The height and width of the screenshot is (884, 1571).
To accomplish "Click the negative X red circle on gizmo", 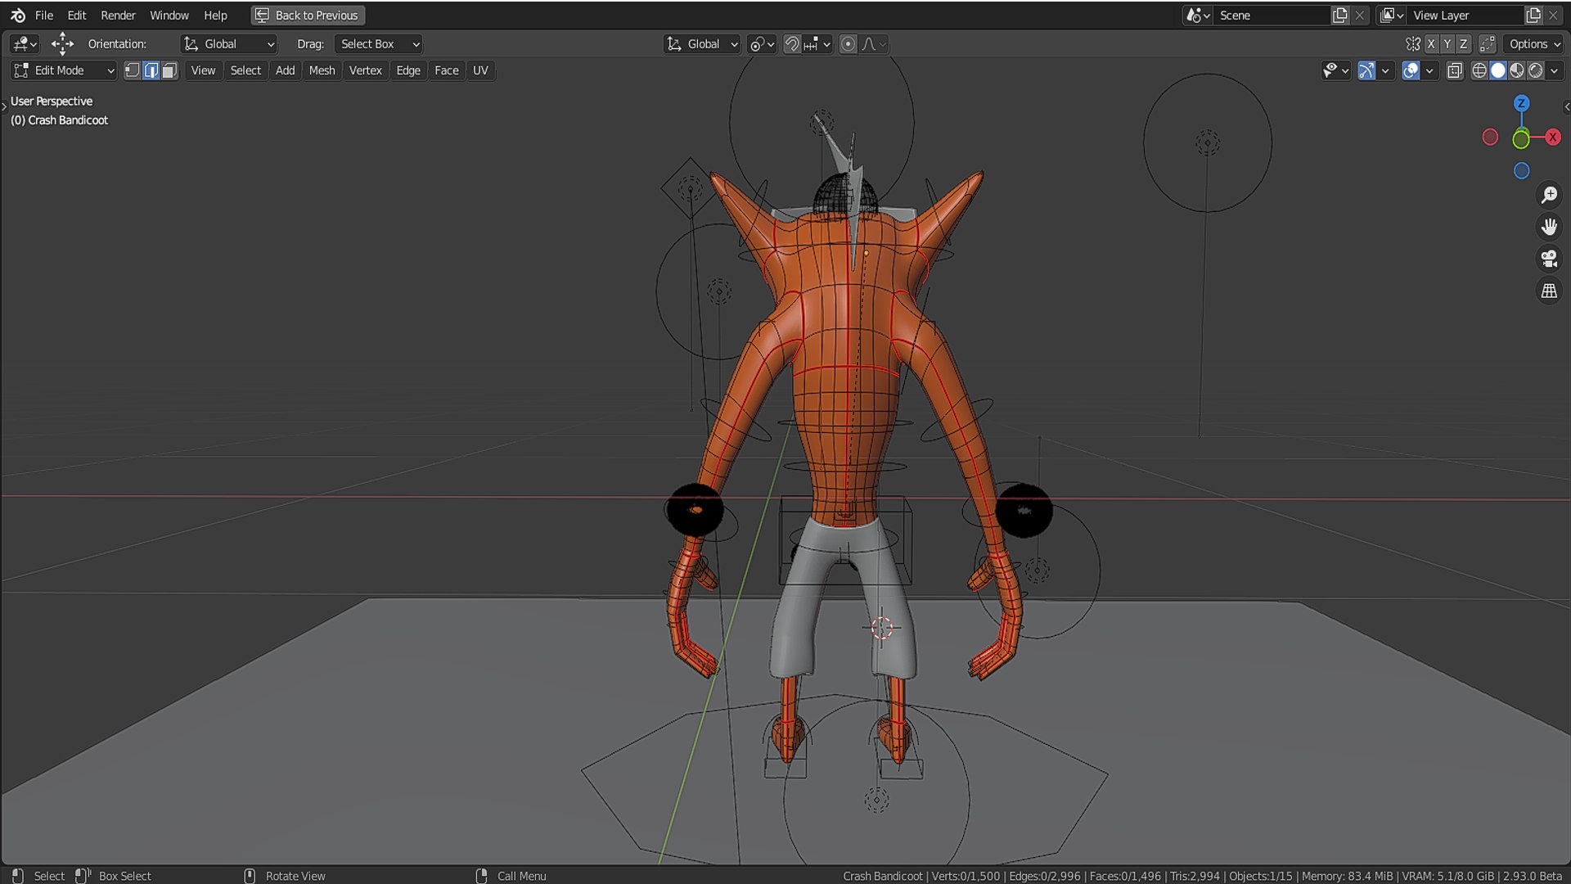I will [x=1490, y=138].
